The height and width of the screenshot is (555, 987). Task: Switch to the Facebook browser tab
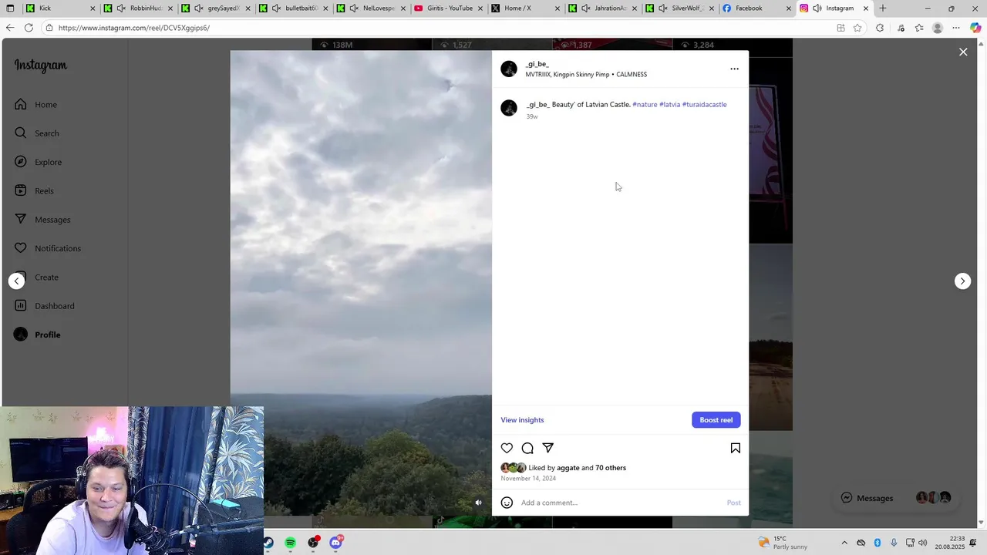click(x=756, y=8)
